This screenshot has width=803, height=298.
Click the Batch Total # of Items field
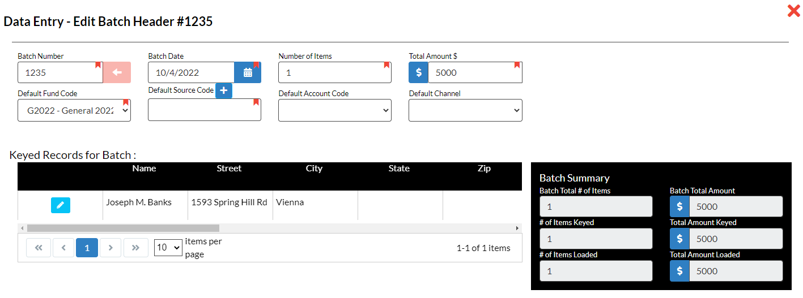596,206
